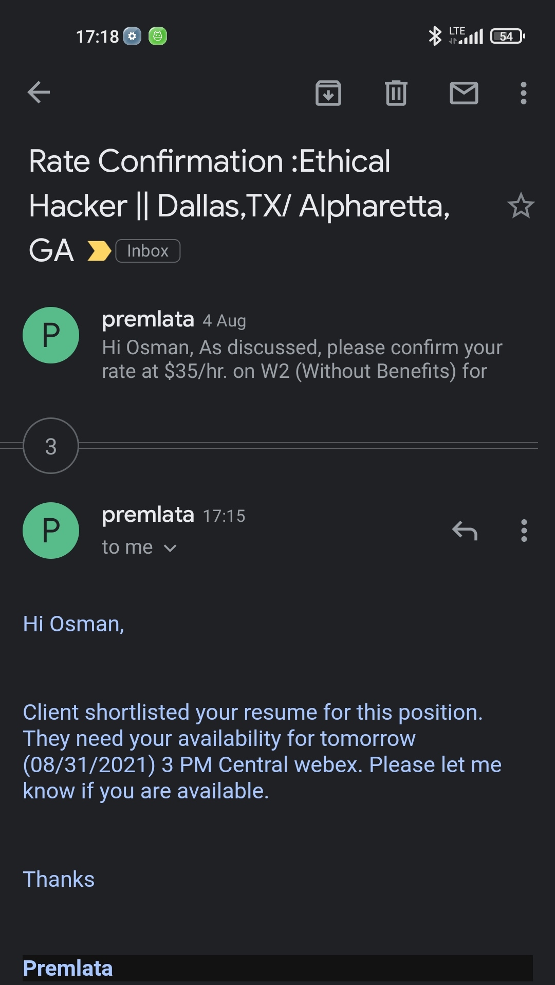This screenshot has height=985, width=555.
Task: Expand recipient details next to 'to me'
Action: (170, 548)
